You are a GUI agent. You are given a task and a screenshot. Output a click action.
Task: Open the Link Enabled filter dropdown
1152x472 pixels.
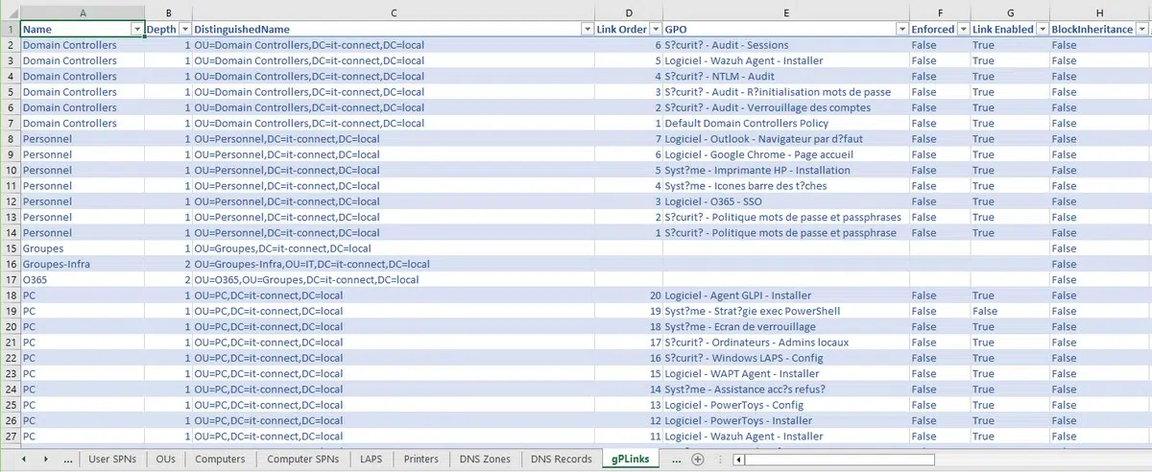click(1042, 30)
